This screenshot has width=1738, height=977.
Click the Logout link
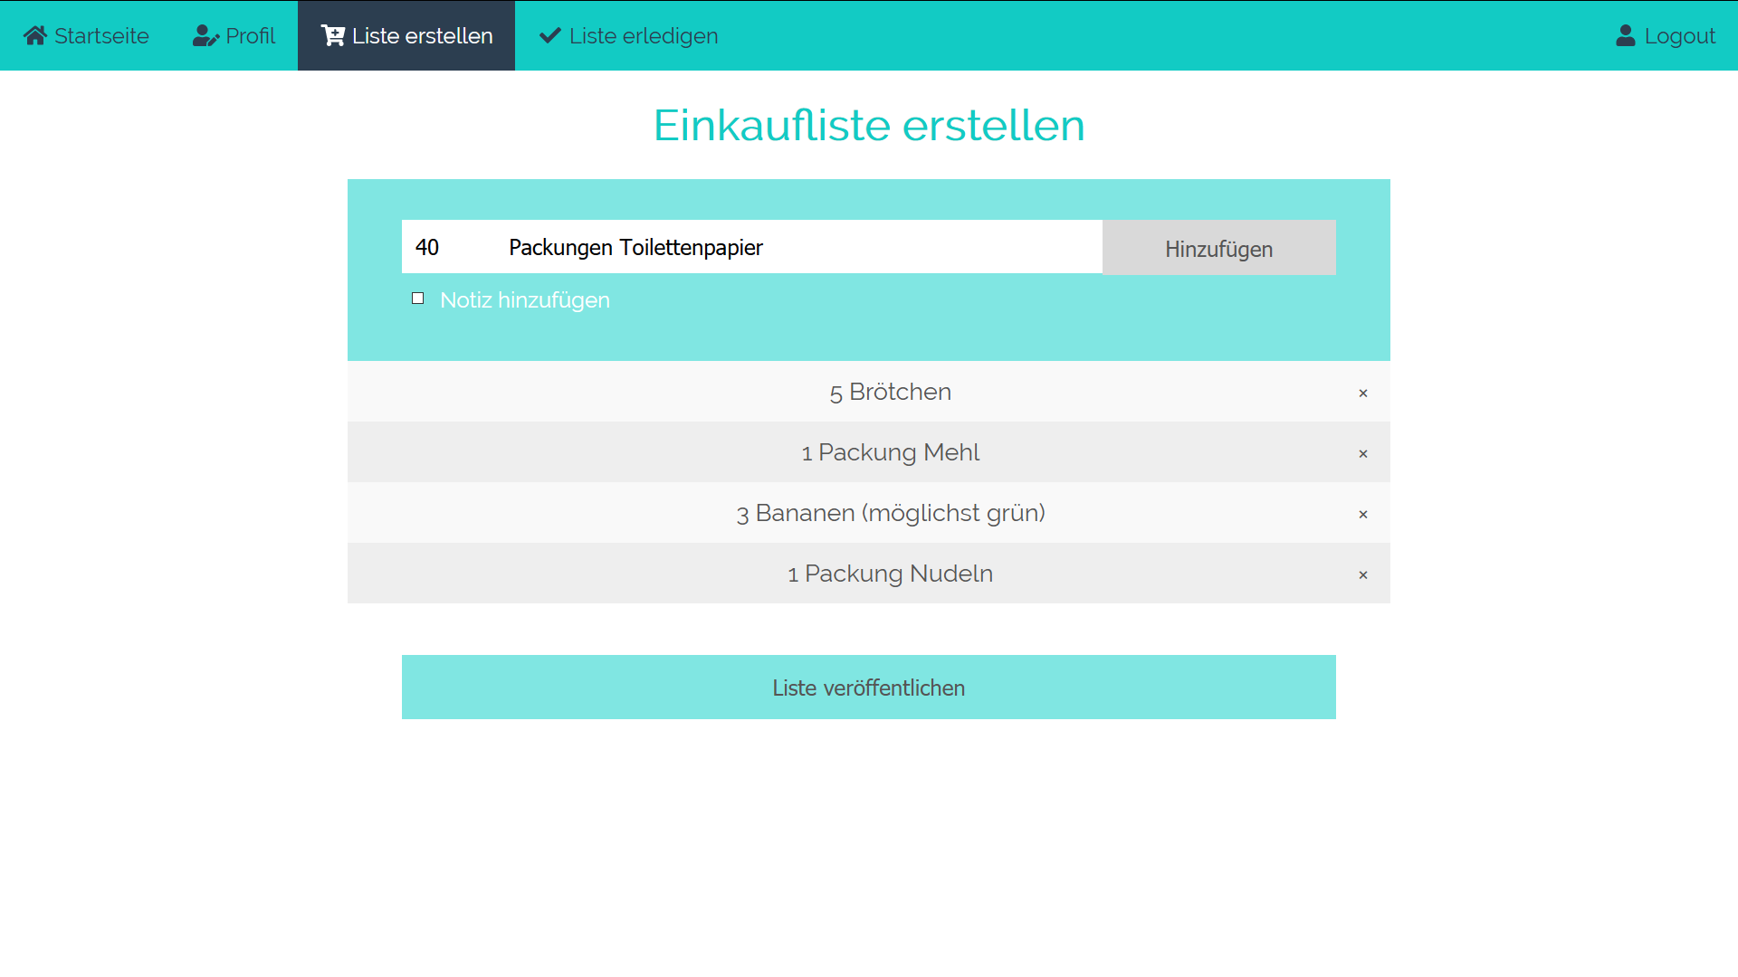pyautogui.click(x=1679, y=35)
